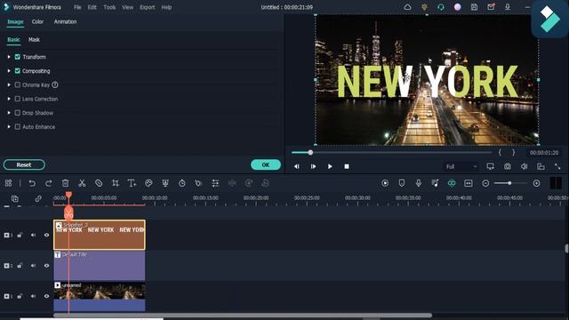Open color palette tool in toolbar
Viewport: 569px width, 320px height.
148,183
